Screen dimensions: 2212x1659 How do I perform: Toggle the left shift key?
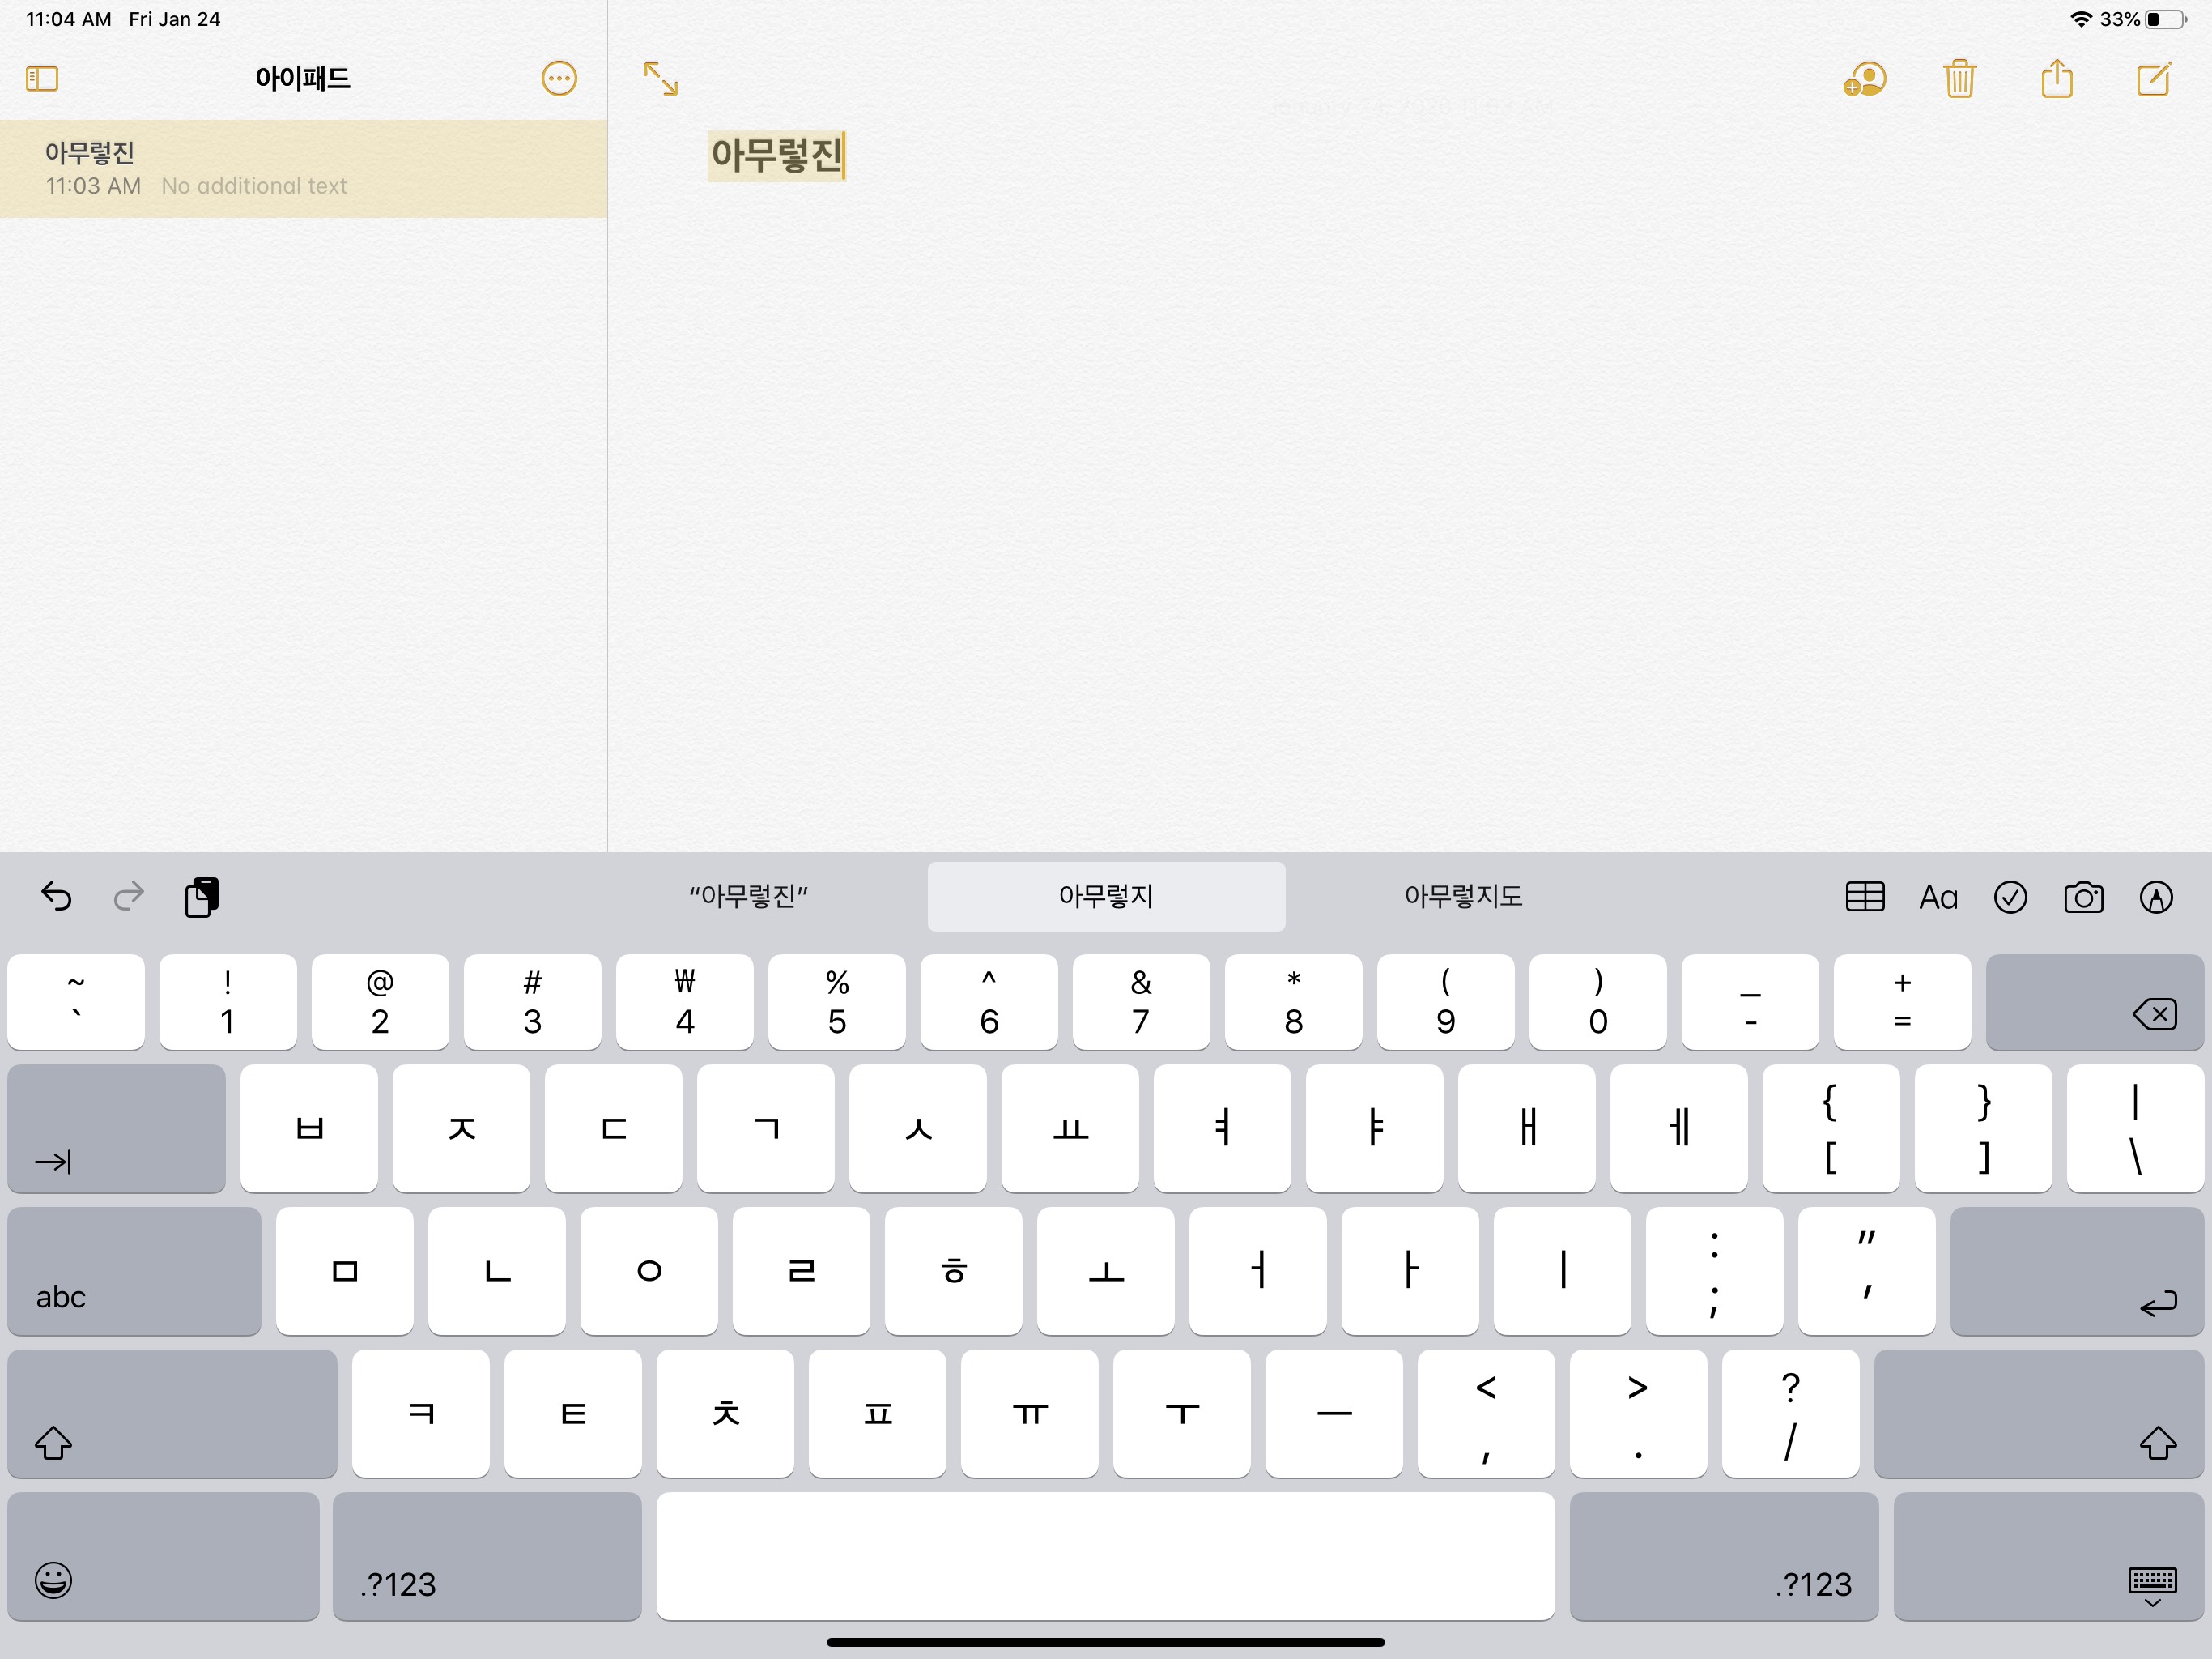click(171, 1413)
